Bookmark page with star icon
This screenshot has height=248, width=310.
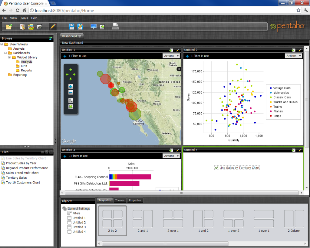(298, 10)
